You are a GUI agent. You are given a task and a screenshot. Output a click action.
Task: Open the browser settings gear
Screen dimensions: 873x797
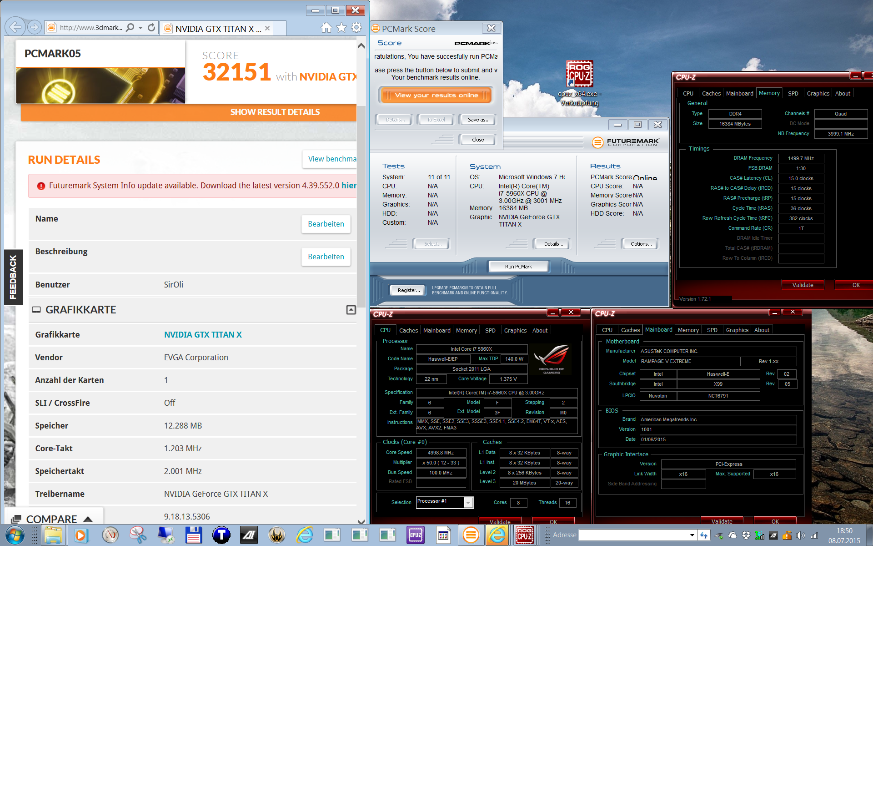point(356,28)
